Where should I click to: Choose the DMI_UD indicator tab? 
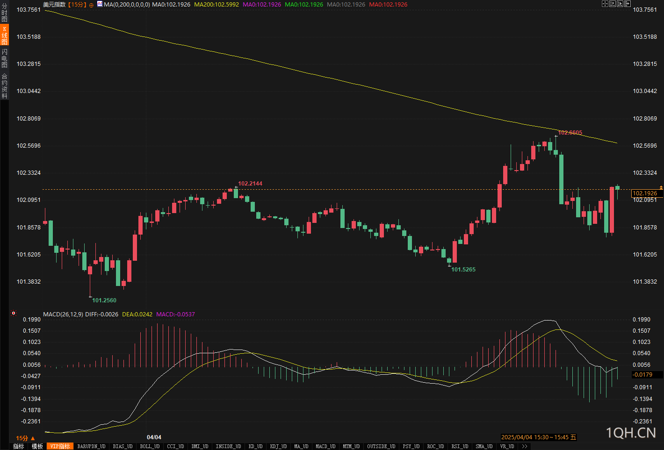pos(200,446)
